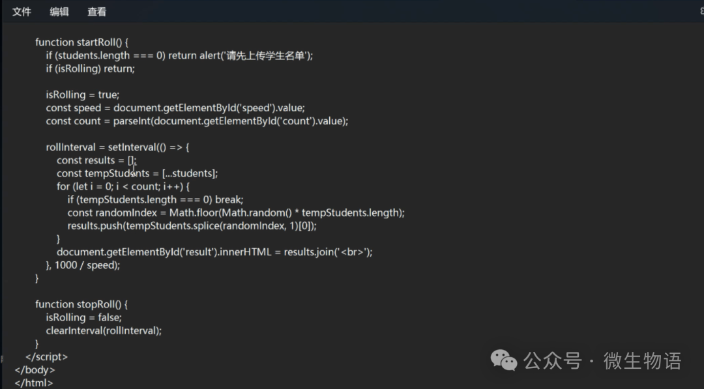Click the 'rollInterval = setInterval' line
Screen dimensions: 704x389
[x=117, y=147]
